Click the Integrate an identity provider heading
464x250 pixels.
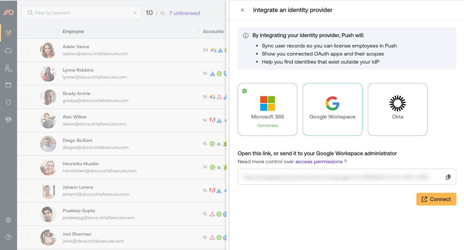coord(293,10)
